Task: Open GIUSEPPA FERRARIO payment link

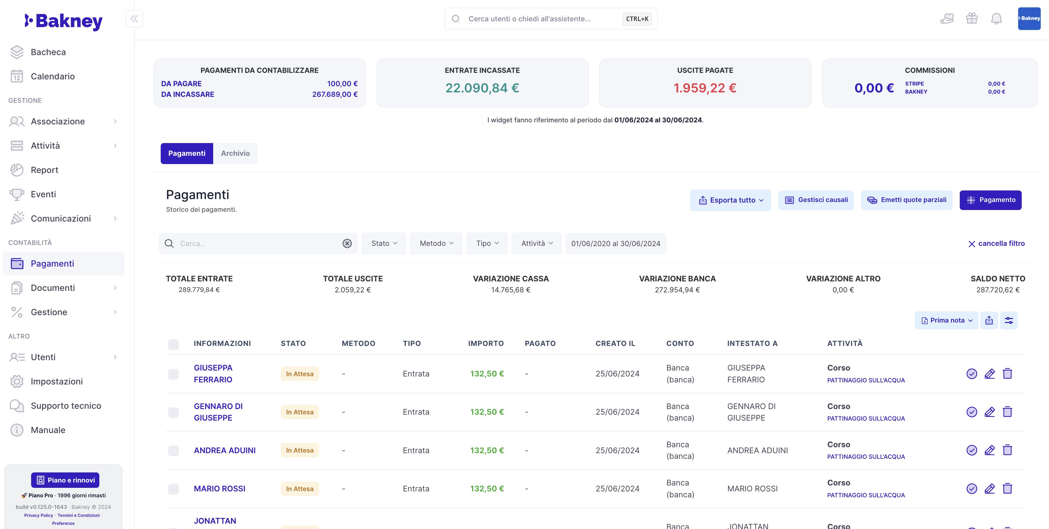Action: 213,373
